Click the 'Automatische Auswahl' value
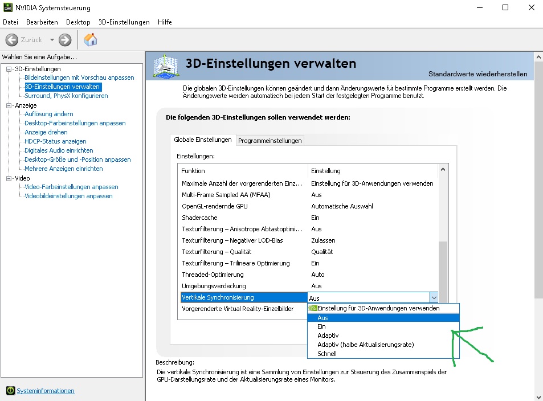543x401 pixels. click(342, 206)
